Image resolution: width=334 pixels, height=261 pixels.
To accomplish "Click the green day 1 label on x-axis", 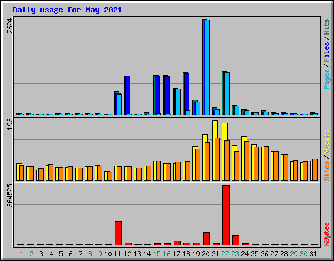I will (x=22, y=254).
